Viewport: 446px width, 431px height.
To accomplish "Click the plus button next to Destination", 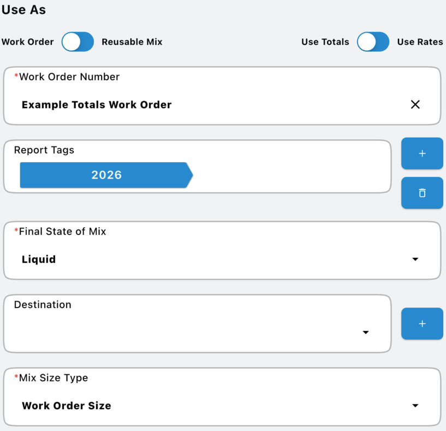I will [x=422, y=324].
